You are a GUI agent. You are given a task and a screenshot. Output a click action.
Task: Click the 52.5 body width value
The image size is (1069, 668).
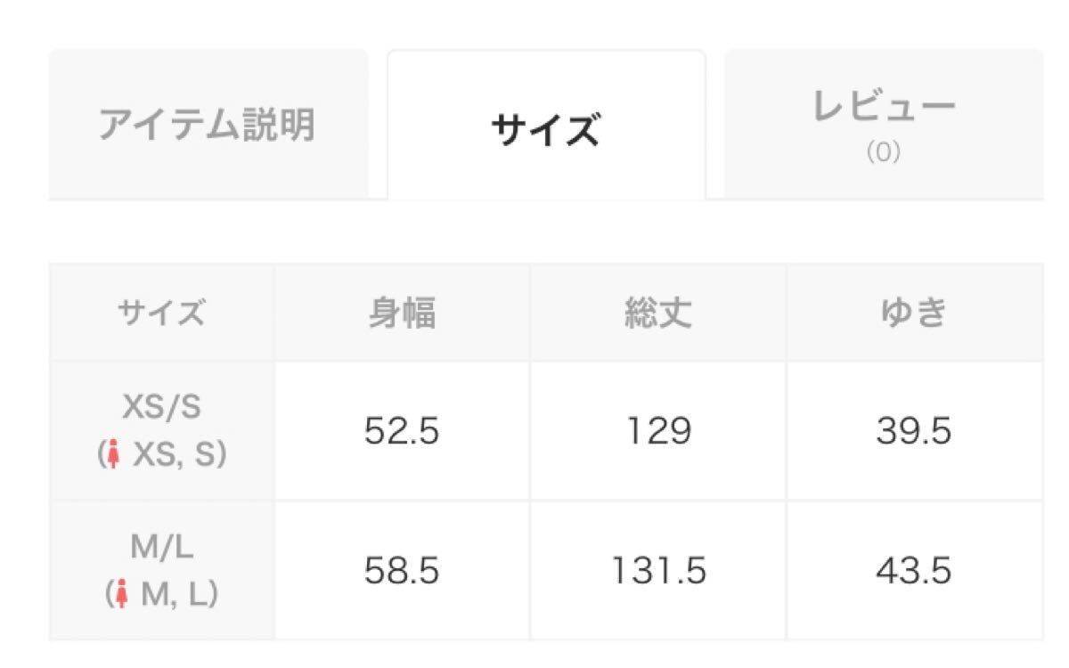pos(402,431)
